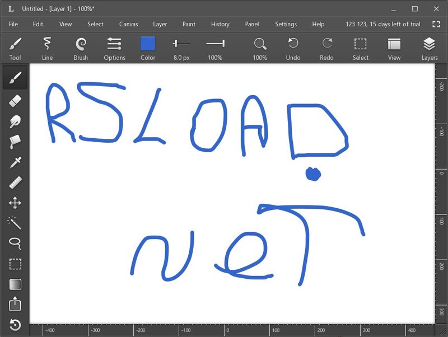Select the rectangular selection tool in sidebar

click(15, 264)
